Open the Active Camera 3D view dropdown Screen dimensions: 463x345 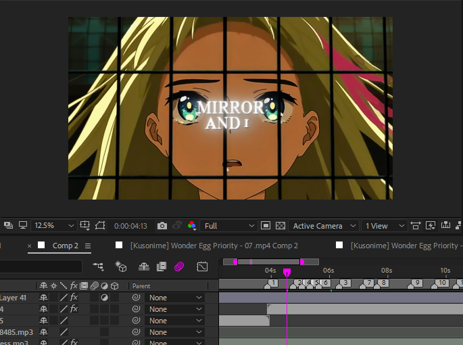point(323,226)
